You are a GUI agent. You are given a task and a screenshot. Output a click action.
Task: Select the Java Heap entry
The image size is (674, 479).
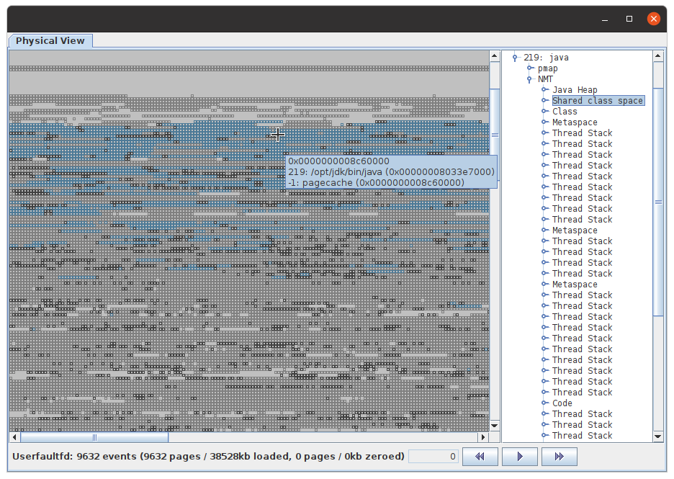575,90
